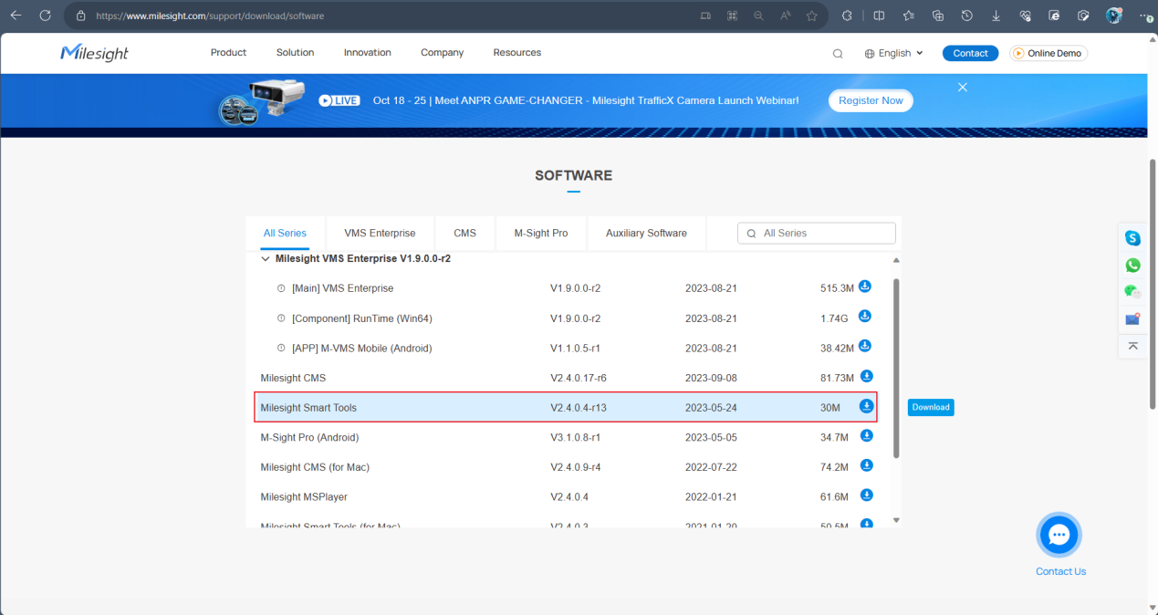
Task: Click the Online Demo button
Action: (x=1048, y=53)
